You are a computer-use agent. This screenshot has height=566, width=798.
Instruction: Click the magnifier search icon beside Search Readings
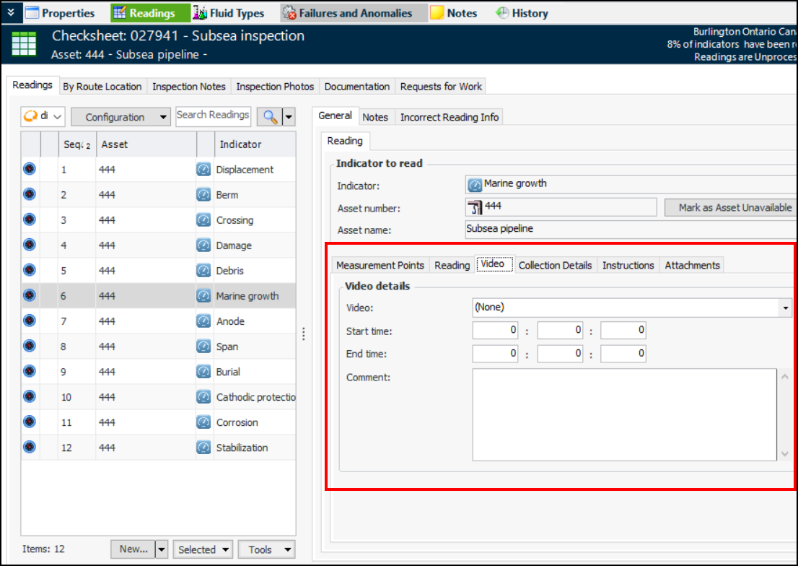point(271,117)
